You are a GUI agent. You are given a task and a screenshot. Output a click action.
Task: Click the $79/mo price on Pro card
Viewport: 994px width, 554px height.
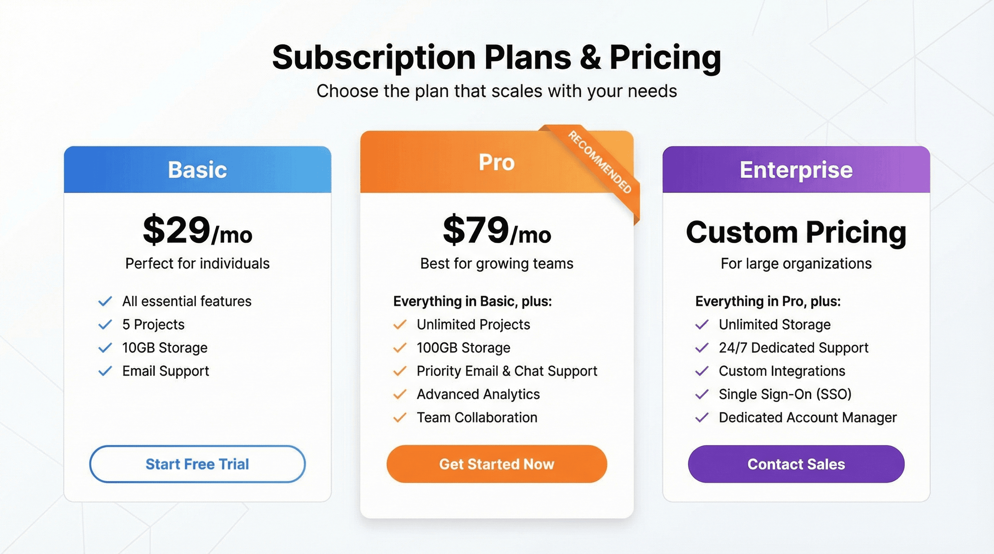(497, 231)
